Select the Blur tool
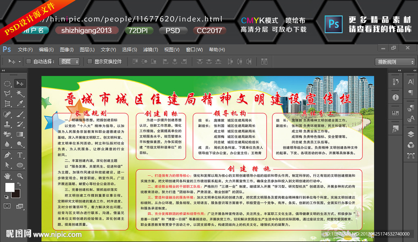 (x=7, y=144)
